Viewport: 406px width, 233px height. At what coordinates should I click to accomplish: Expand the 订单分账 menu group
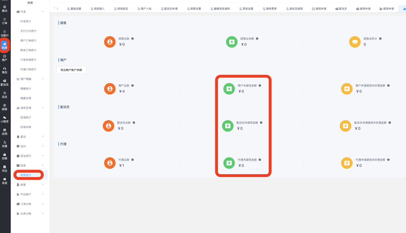(x=42, y=204)
